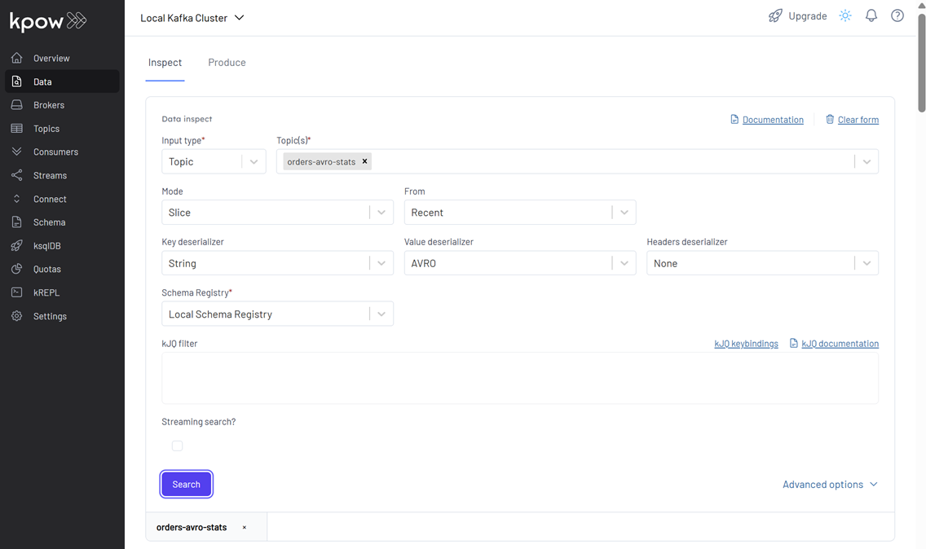The height and width of the screenshot is (549, 926).
Task: Open Brokers in the sidebar
Action: [x=62, y=105]
